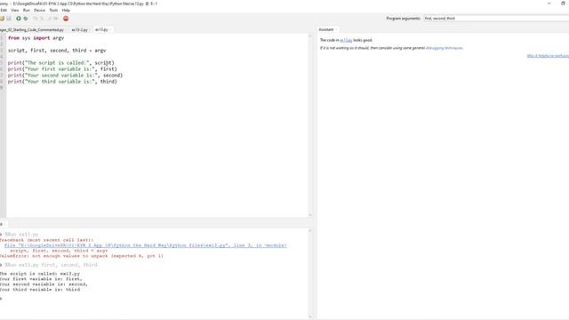Click the Open file toolbar icon
Image resolution: width=569 pixels, height=320 pixels.
2,19
